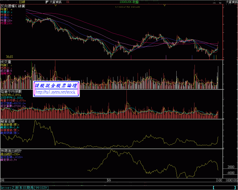Click the 成交張數=46050.0 value
Viewport: 238px width, 190px height.
click(13, 103)
